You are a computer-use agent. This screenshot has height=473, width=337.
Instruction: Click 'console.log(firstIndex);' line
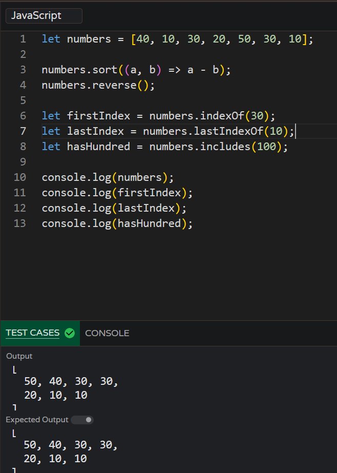tap(117, 193)
